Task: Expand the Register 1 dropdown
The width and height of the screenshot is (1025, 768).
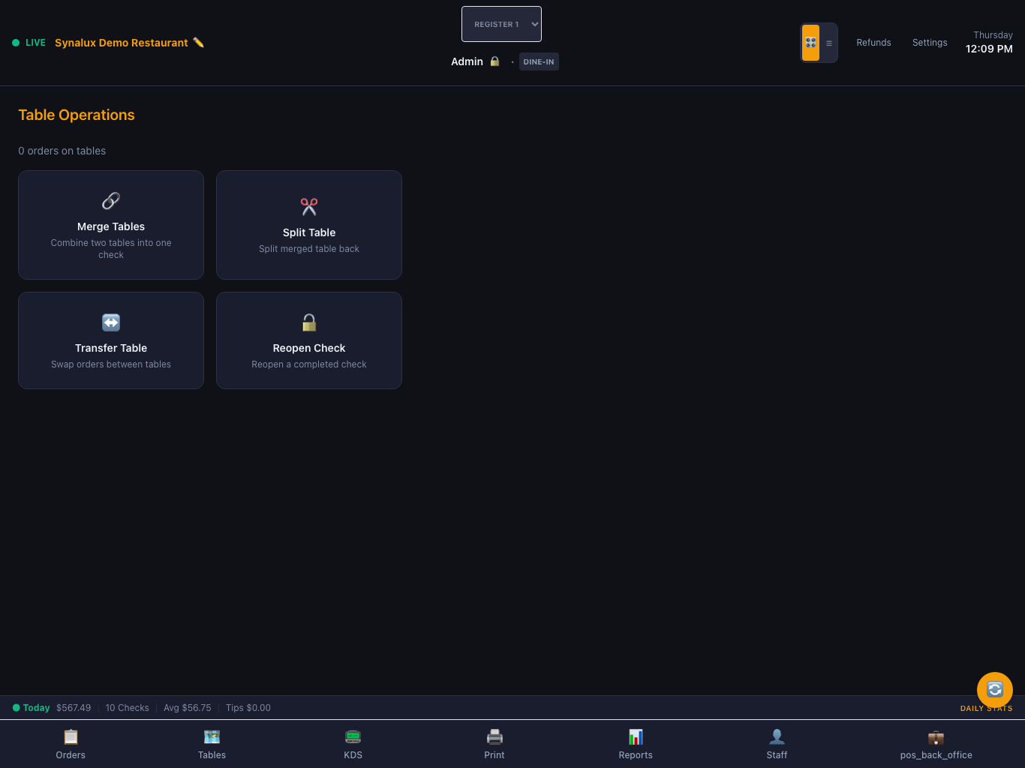Action: pos(501,24)
